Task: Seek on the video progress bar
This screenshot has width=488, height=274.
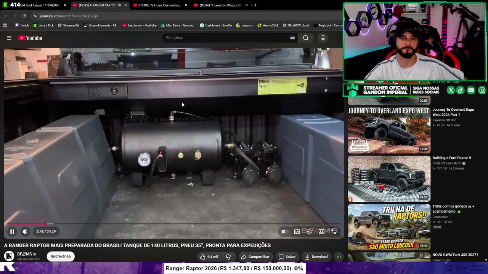Action: tap(173, 224)
